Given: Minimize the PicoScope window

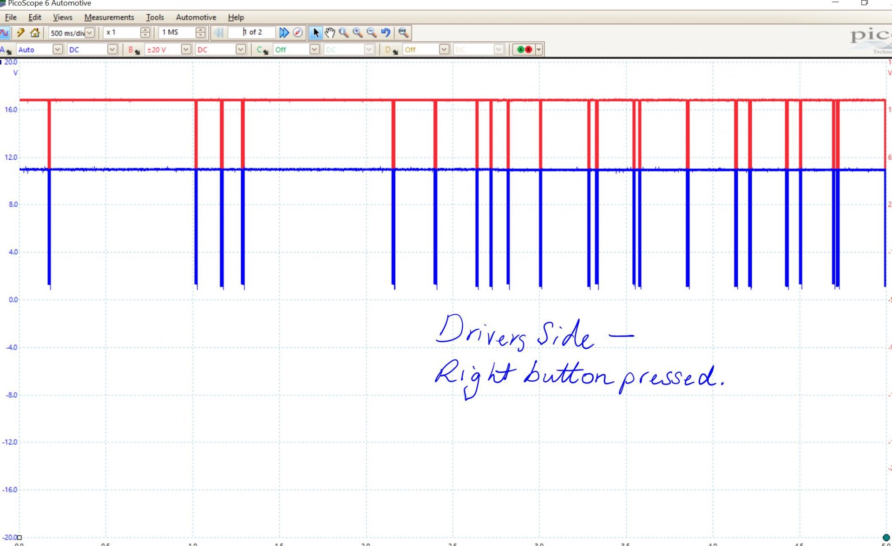Looking at the screenshot, I should 835,3.
